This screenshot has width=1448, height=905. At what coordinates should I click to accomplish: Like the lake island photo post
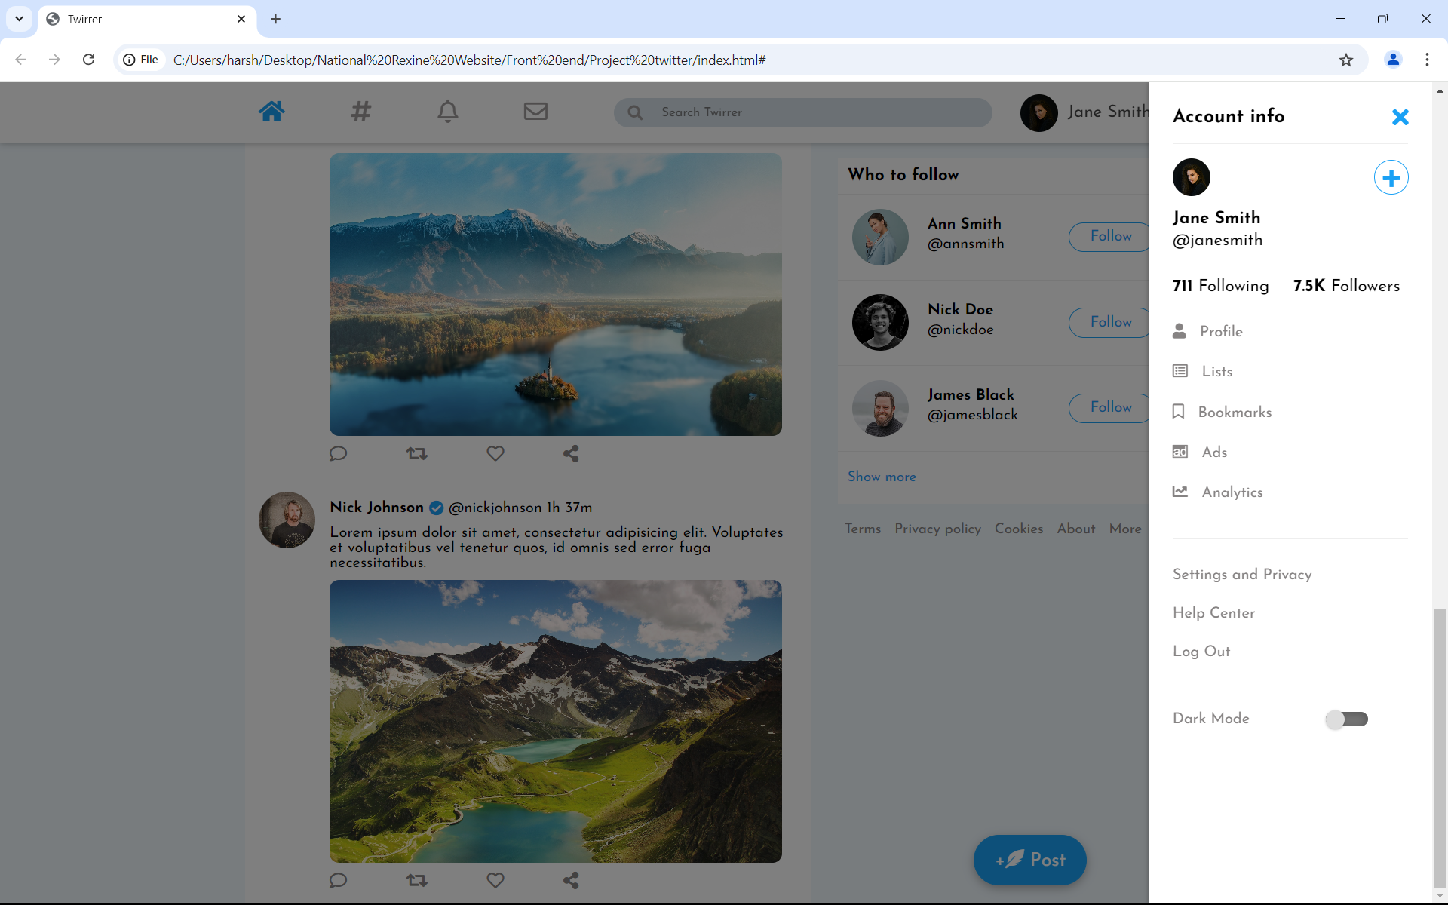[495, 453]
